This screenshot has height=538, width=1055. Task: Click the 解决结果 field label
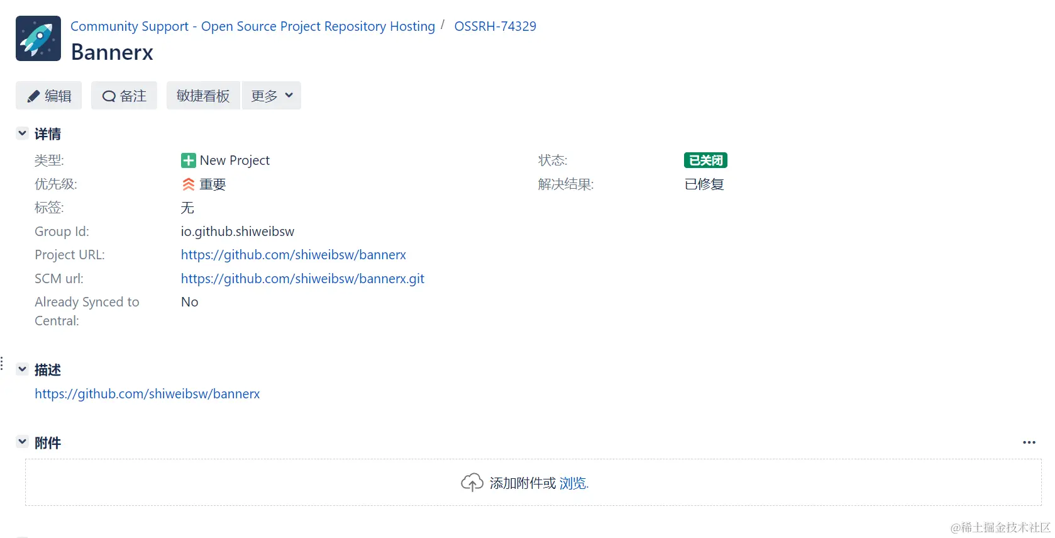566,184
